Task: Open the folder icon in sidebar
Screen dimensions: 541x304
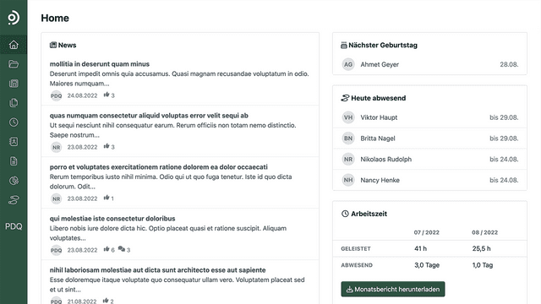Action: pyautogui.click(x=14, y=64)
